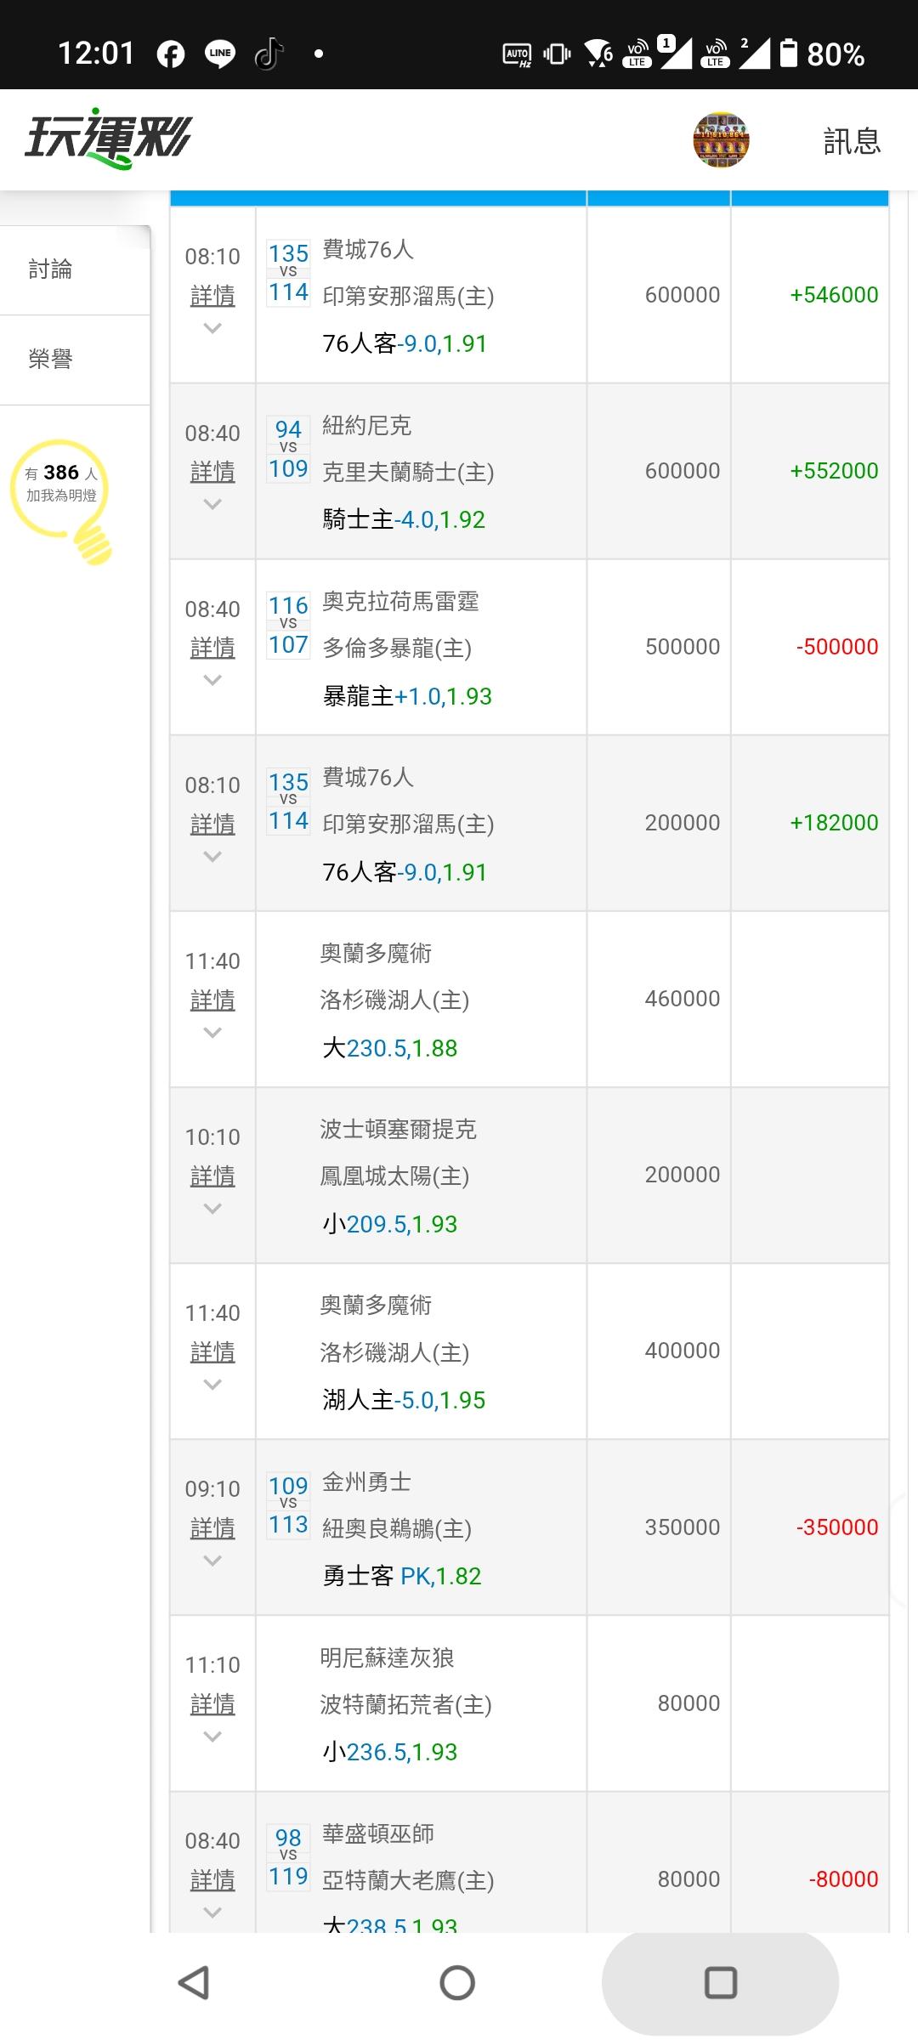Tap the battery status icon

(790, 54)
